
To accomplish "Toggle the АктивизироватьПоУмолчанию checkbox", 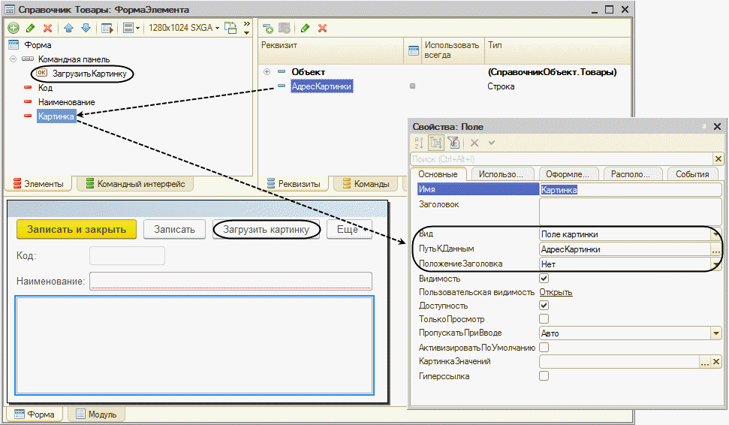I will pyautogui.click(x=544, y=348).
